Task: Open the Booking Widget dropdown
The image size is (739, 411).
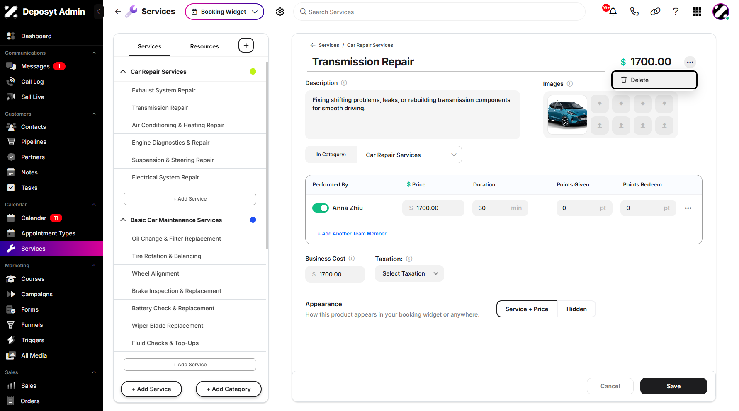Action: point(224,12)
